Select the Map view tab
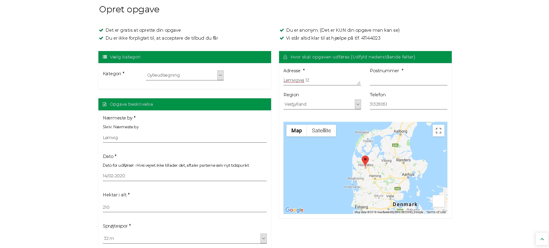Screen dimensions: 549x248 pos(296,131)
